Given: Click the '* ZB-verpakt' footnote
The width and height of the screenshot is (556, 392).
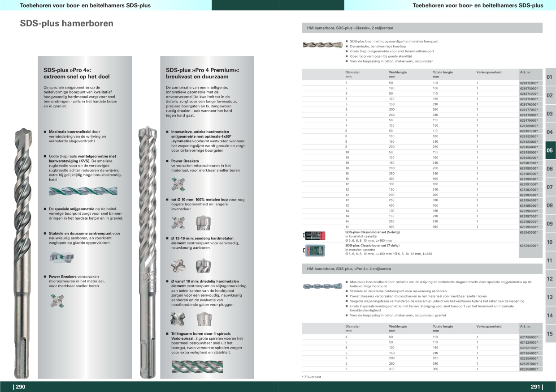Looking at the screenshot, I should coord(312,377).
